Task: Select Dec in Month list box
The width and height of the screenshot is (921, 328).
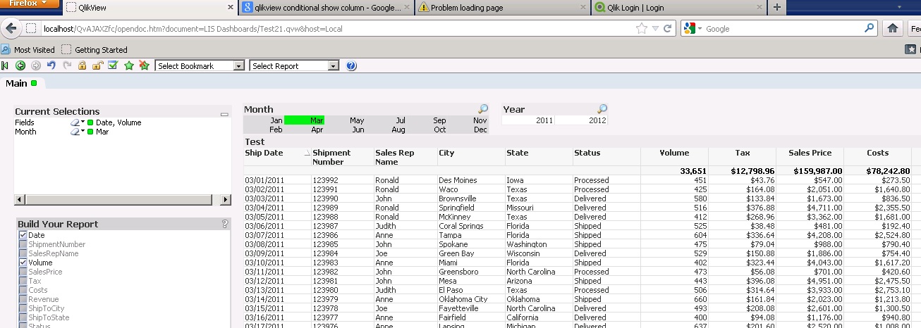Action: (468, 130)
